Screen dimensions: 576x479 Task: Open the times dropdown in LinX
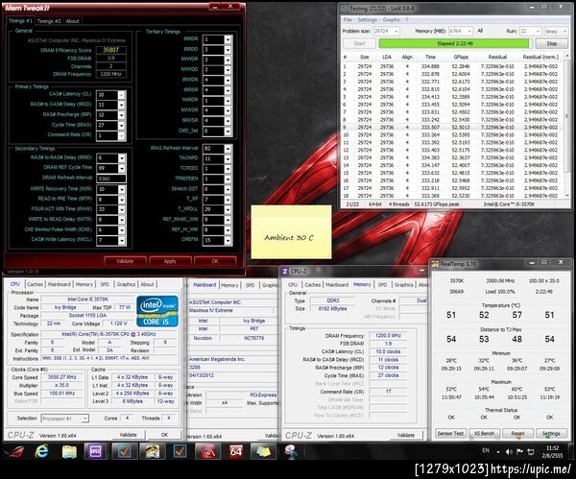point(565,32)
